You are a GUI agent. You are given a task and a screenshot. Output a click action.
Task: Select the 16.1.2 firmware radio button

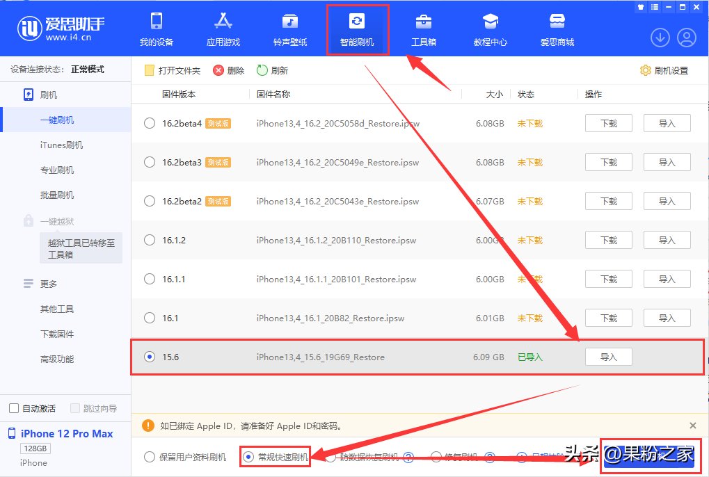(x=149, y=240)
